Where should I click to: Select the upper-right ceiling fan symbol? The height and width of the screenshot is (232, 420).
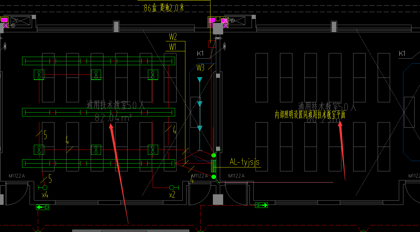coord(153,75)
